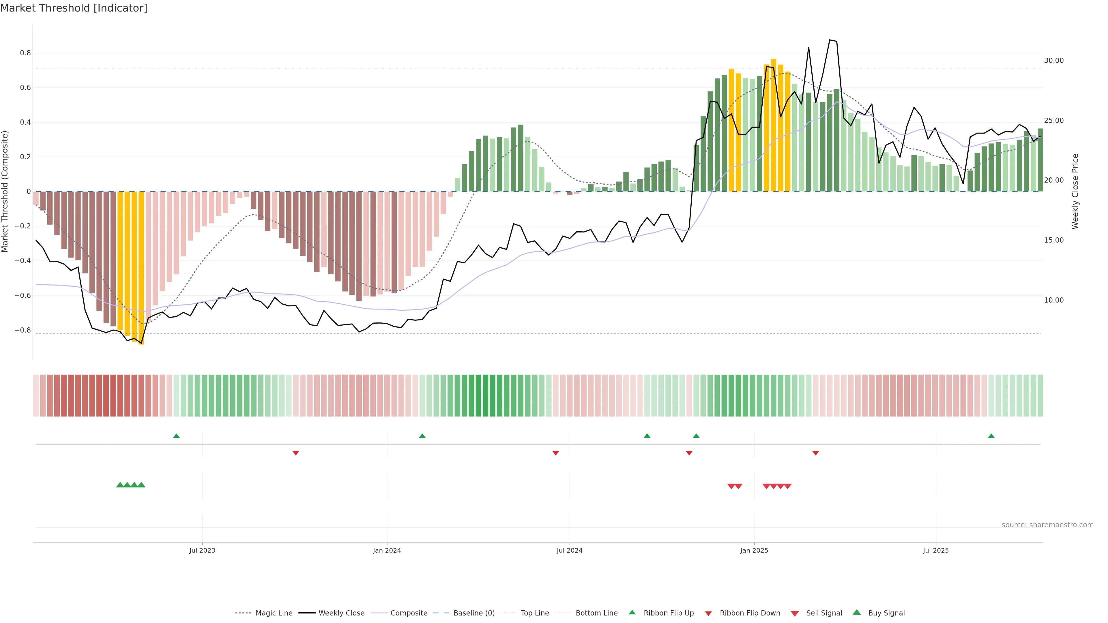Toggle the Weekly Close legend entry
This screenshot has height=623, width=1108.
pos(341,613)
